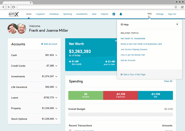
Task: Click the Add Account link
Action: [x=49, y=44]
